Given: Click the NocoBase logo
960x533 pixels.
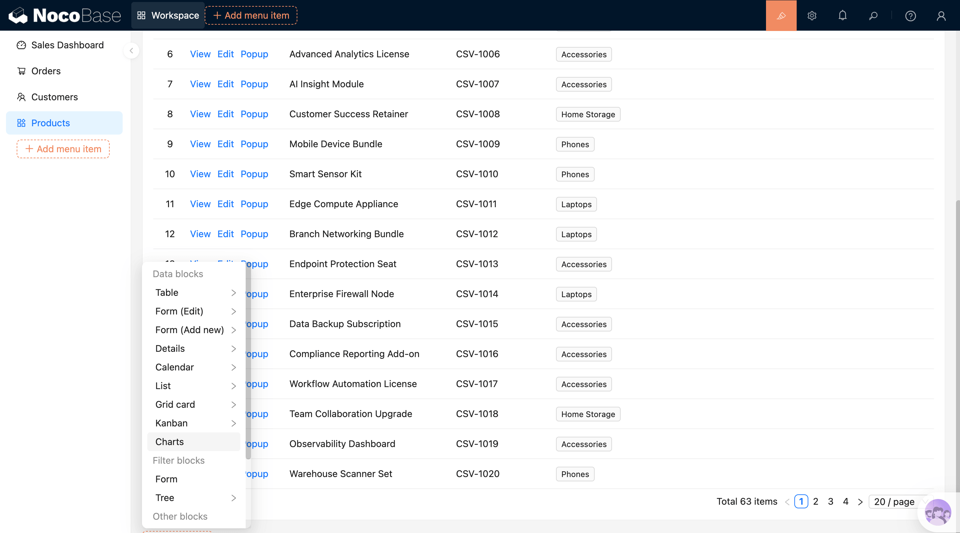Looking at the screenshot, I should [x=65, y=16].
